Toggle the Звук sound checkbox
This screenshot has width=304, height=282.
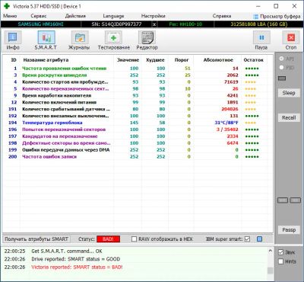click(280, 252)
